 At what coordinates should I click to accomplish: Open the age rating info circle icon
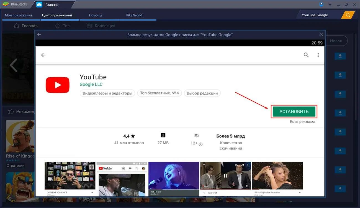pos(201,144)
